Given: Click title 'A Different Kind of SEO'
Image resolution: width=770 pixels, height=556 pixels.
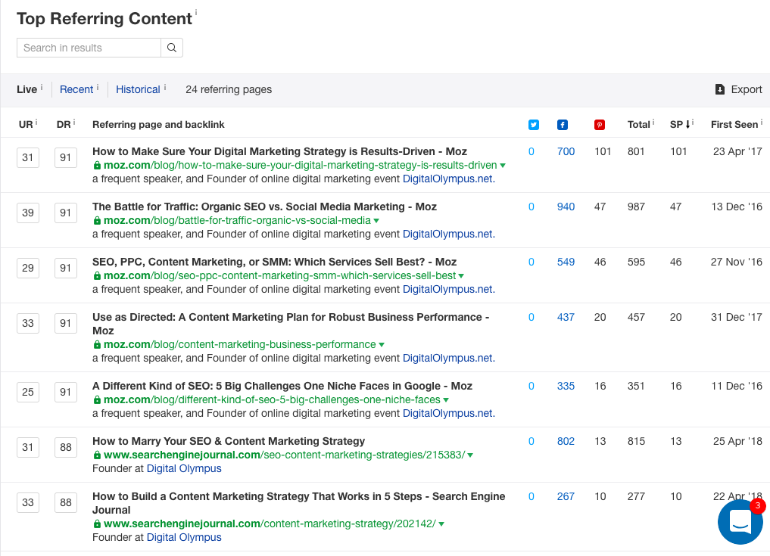Looking at the screenshot, I should [282, 387].
